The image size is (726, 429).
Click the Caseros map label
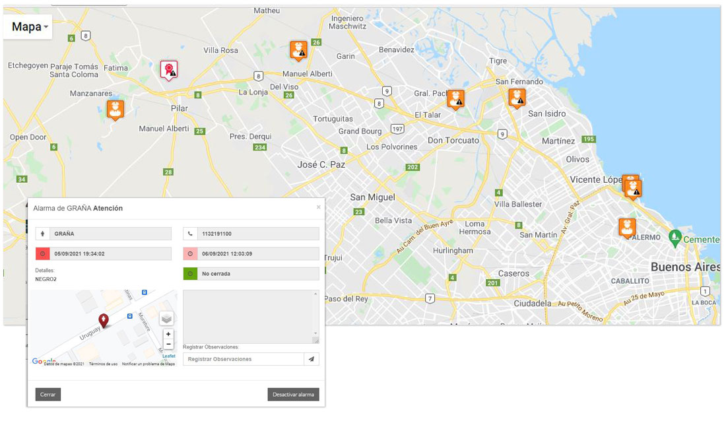point(513,273)
